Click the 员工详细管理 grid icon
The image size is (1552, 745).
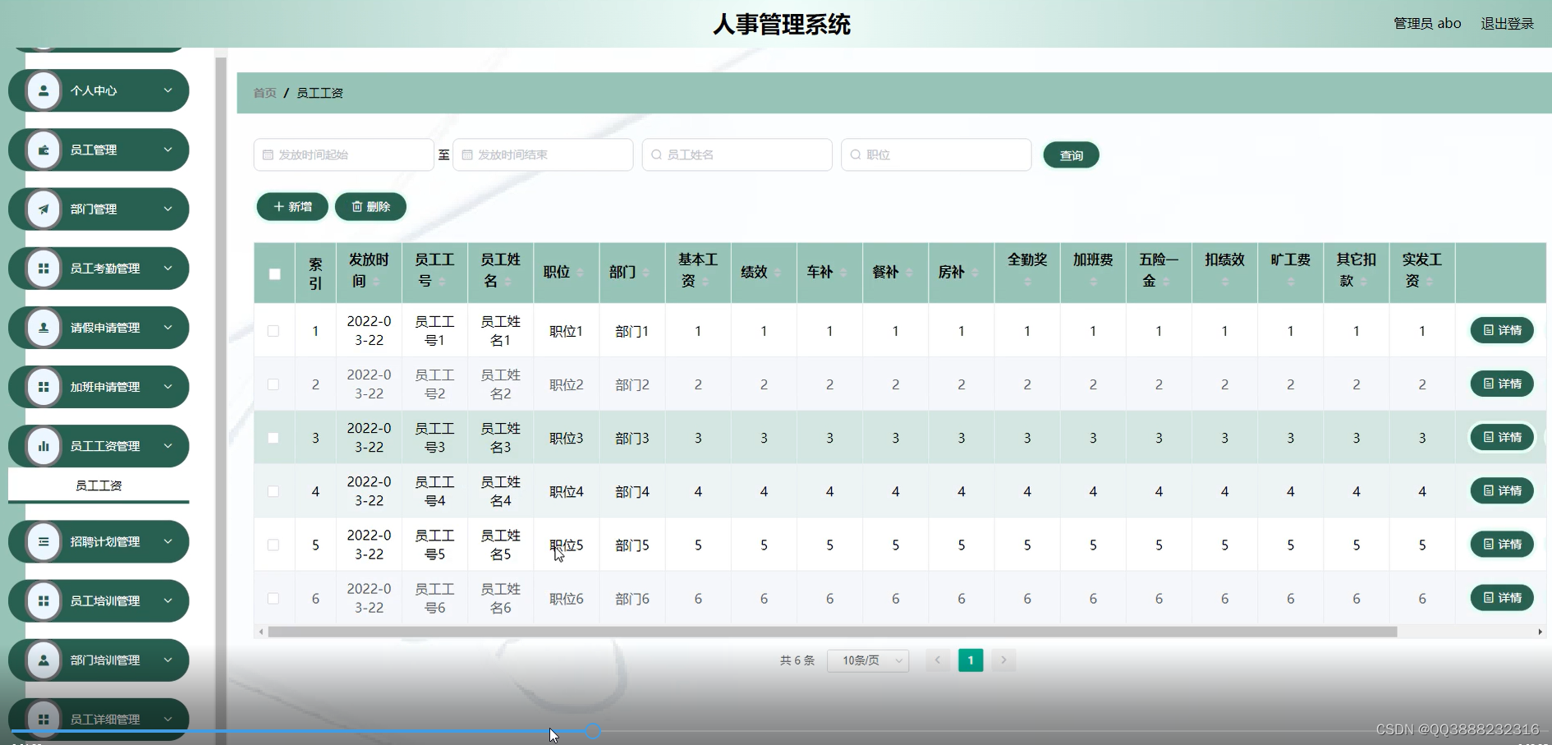[x=44, y=719]
